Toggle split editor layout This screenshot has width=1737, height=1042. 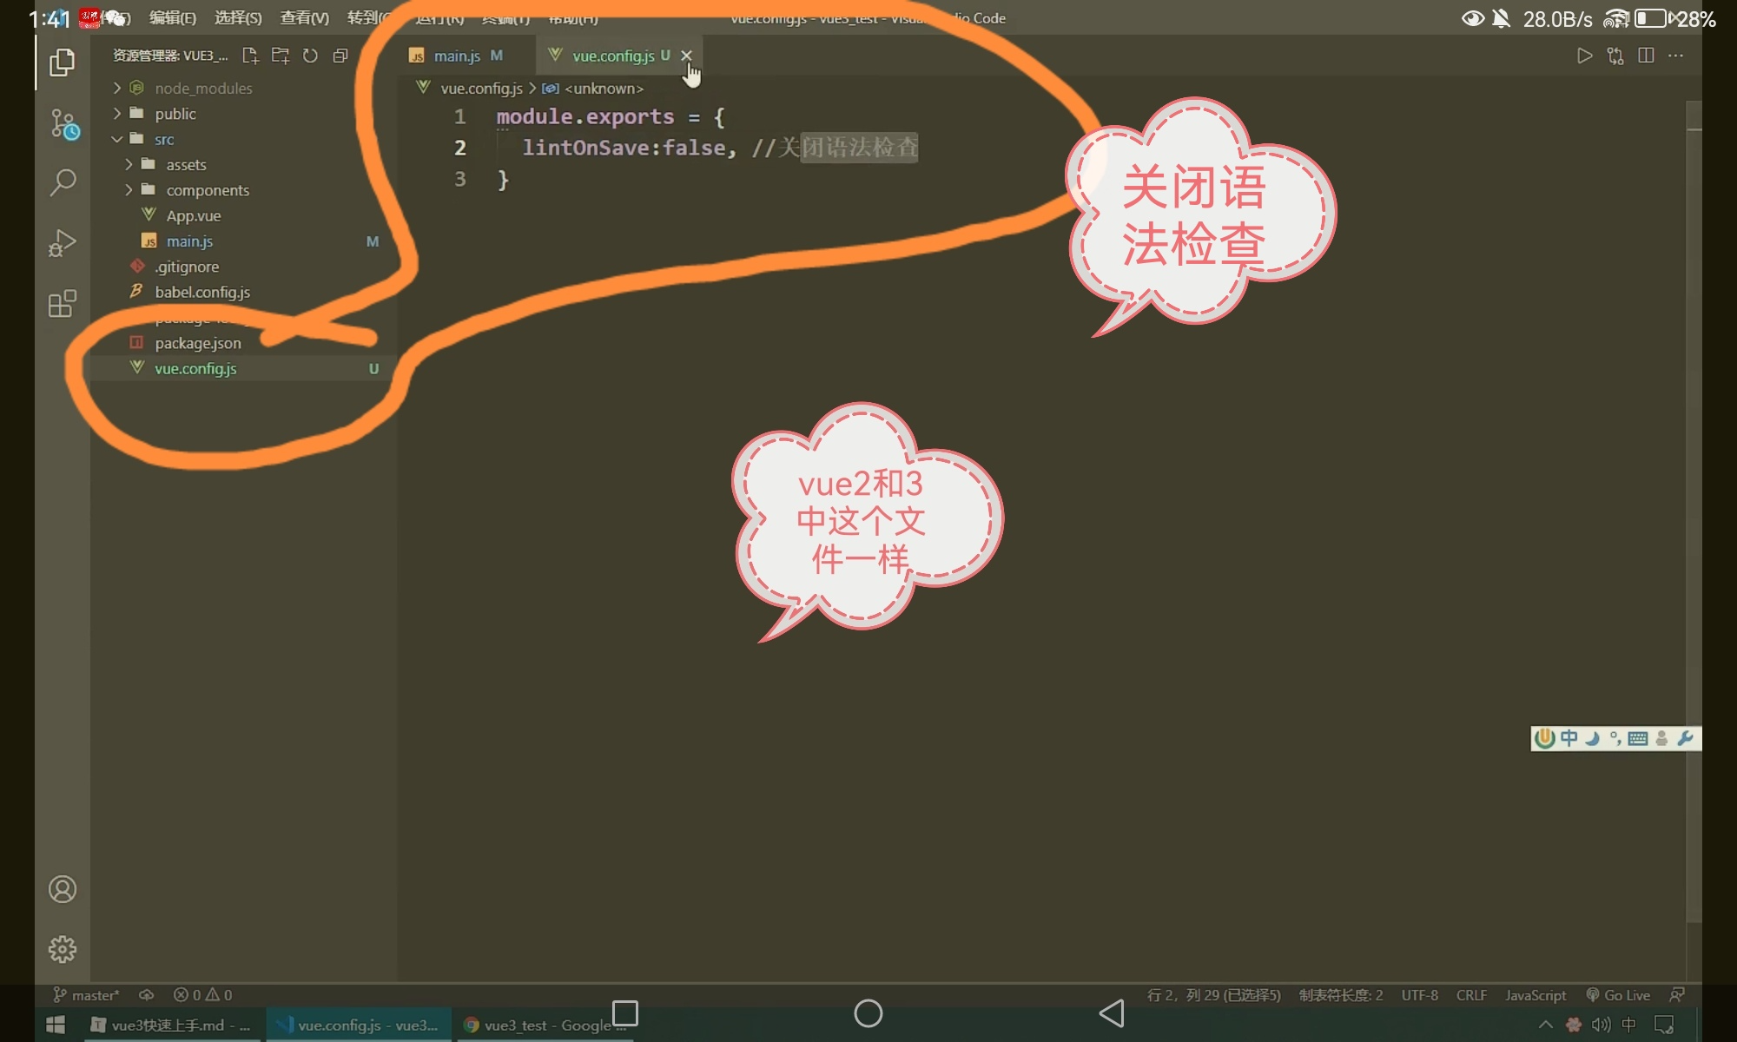[x=1645, y=56]
